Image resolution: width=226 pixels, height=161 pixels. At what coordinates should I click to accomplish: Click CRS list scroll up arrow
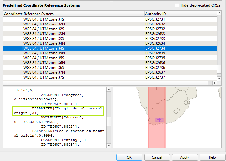[219, 13]
